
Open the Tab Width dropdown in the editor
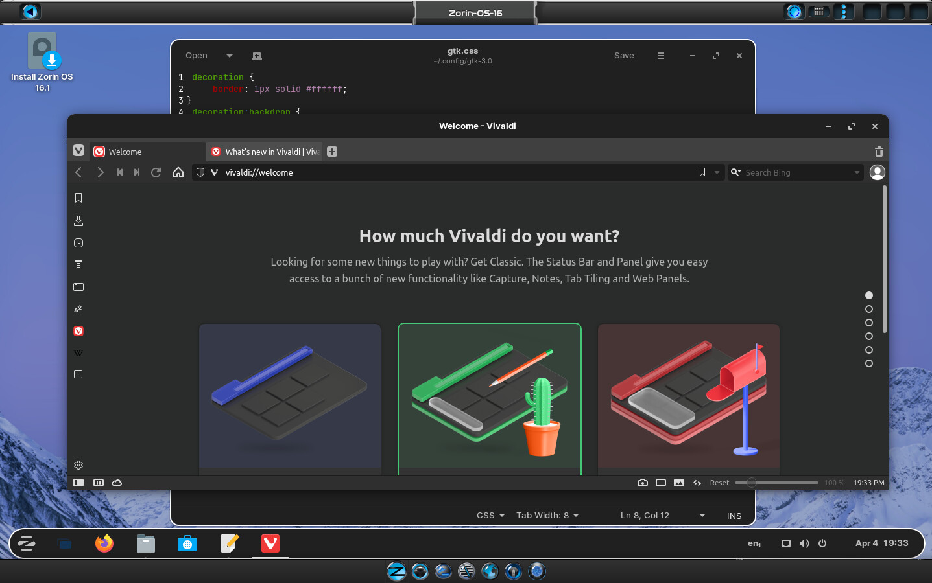(x=547, y=516)
